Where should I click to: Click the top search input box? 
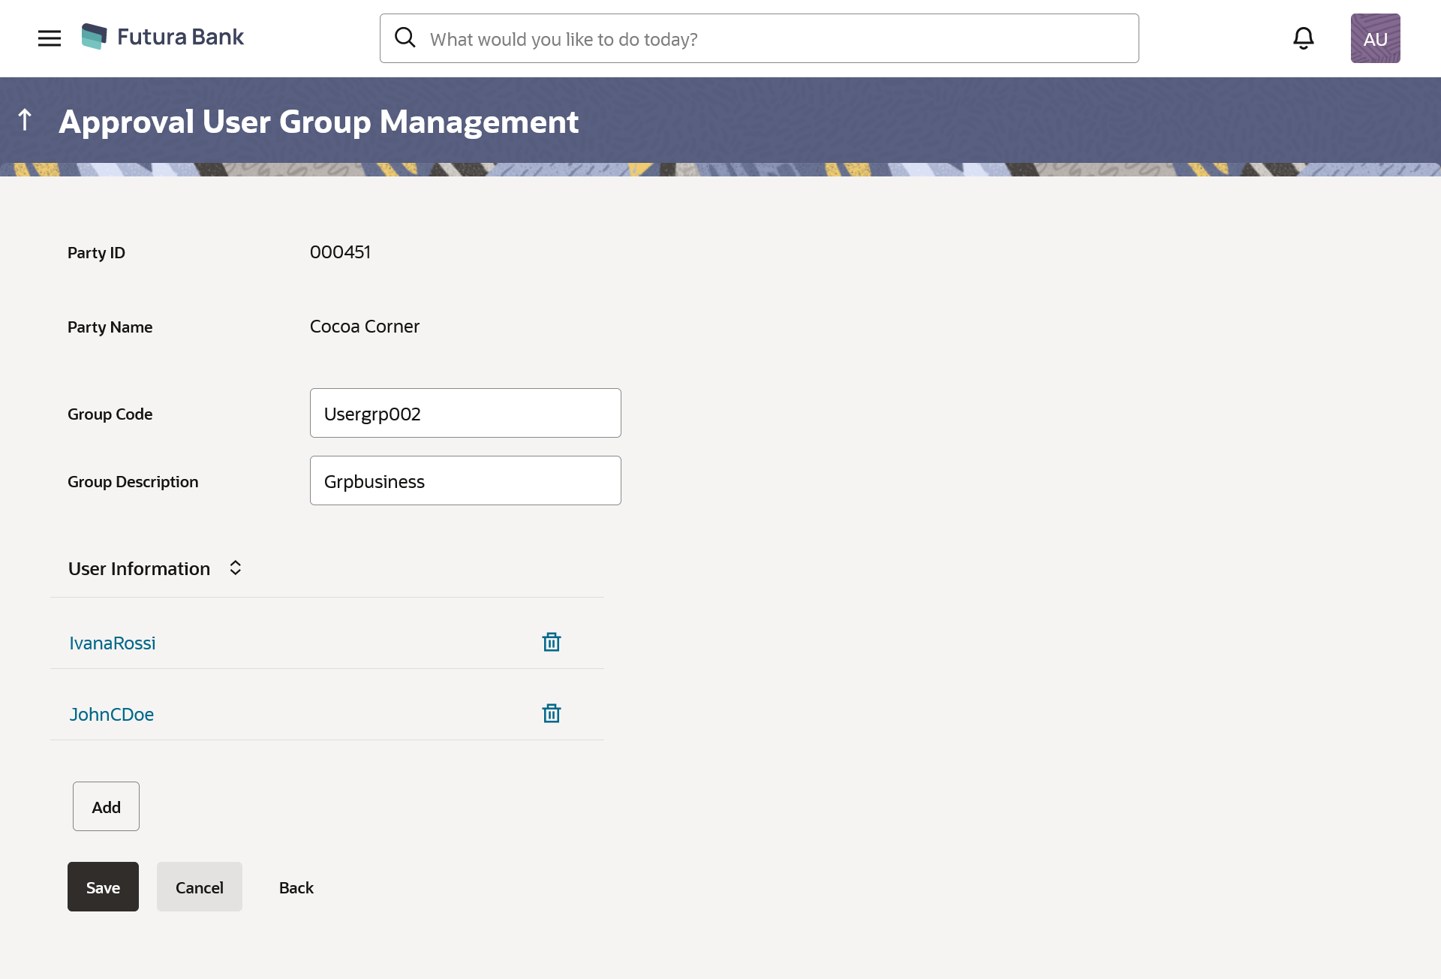pos(773,39)
